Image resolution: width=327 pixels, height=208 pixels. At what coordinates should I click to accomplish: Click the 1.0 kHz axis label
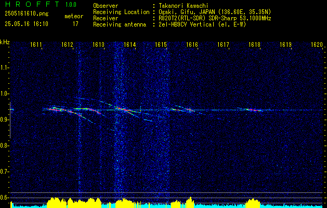coord(4,94)
